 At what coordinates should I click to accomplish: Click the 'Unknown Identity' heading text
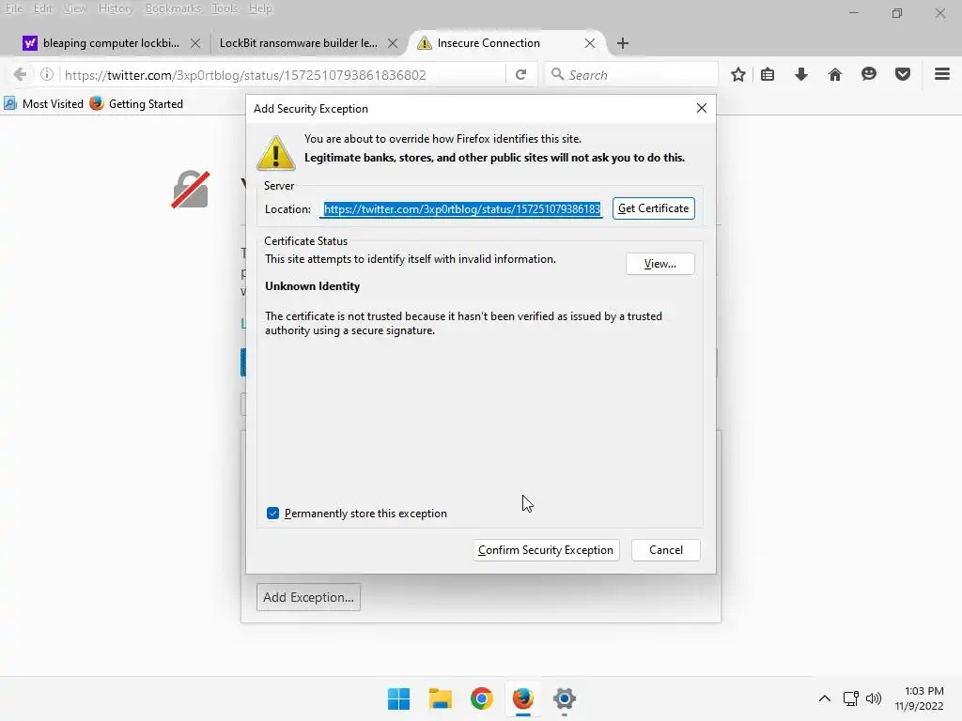click(312, 286)
